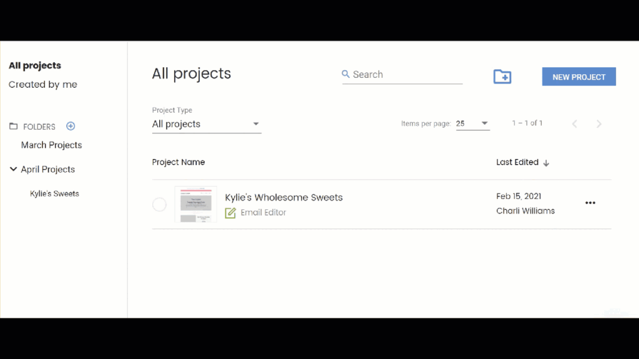Select All projects in the sidebar
The height and width of the screenshot is (359, 639).
35,65
